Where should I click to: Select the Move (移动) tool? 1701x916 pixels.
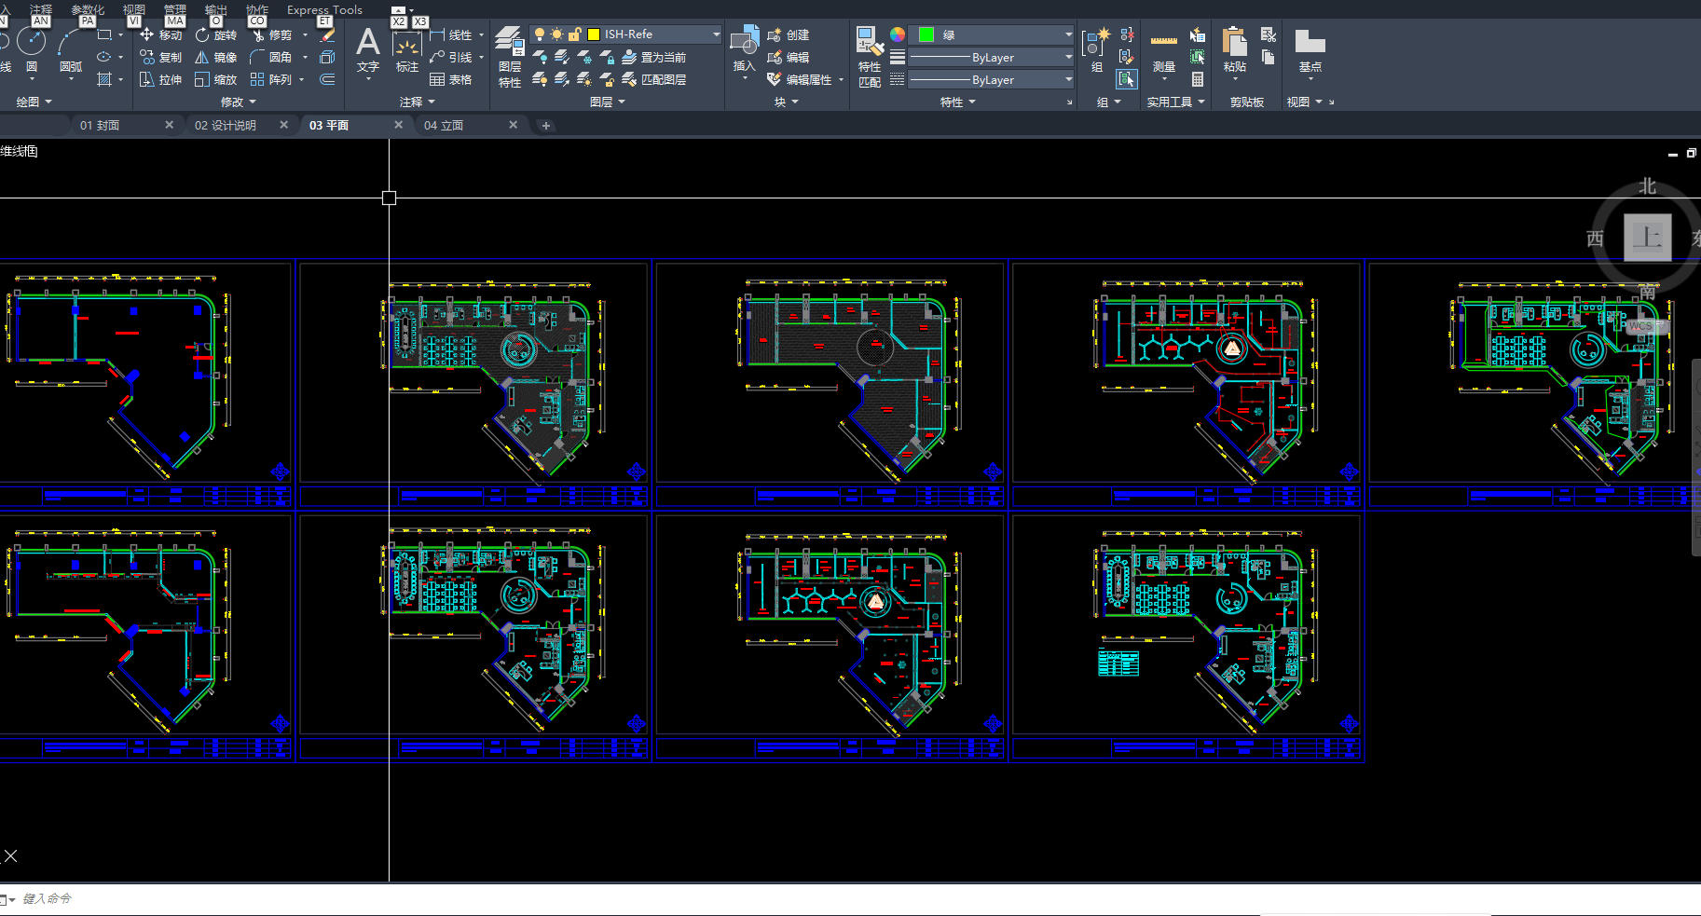coord(160,34)
